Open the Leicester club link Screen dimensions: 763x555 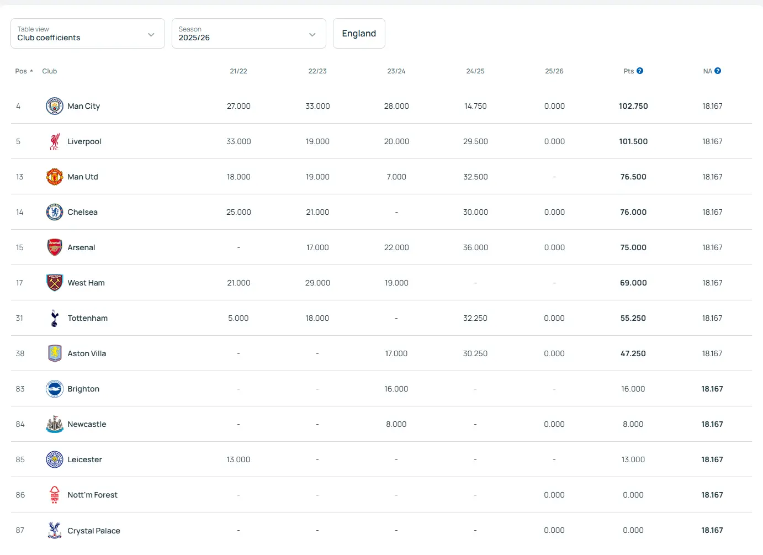(84, 459)
